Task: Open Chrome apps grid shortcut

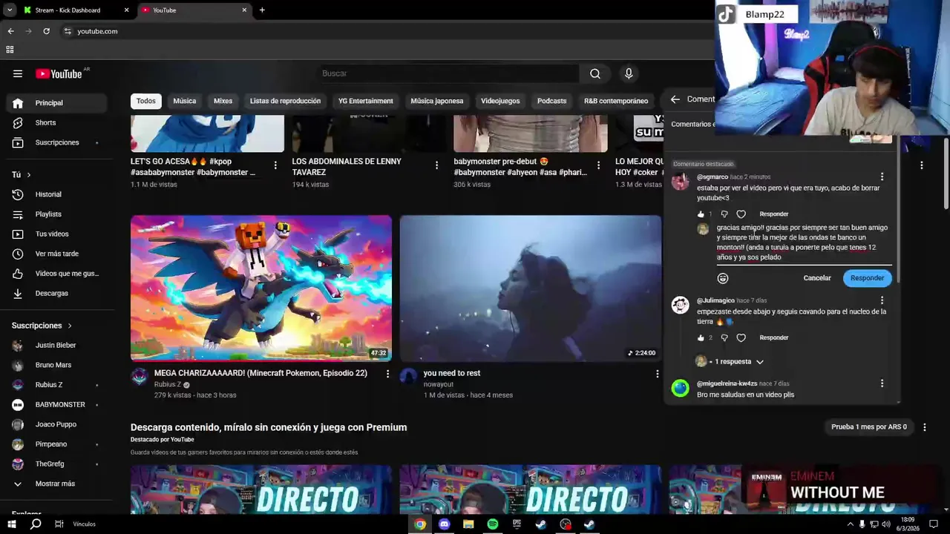Action: (10, 50)
